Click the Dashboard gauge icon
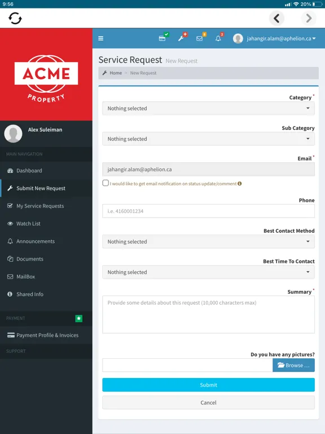 (x=10, y=171)
